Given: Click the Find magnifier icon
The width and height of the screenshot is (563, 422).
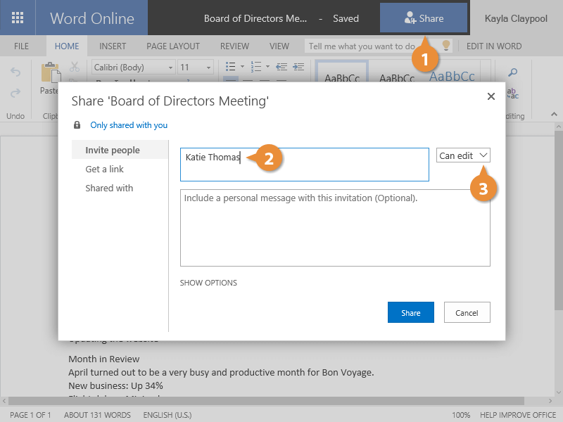Looking at the screenshot, I should (513, 72).
